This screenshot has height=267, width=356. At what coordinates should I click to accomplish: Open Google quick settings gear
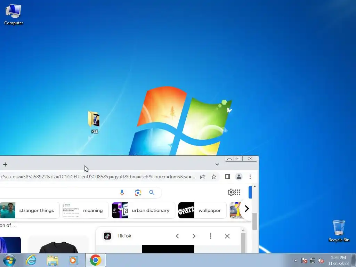click(x=231, y=192)
